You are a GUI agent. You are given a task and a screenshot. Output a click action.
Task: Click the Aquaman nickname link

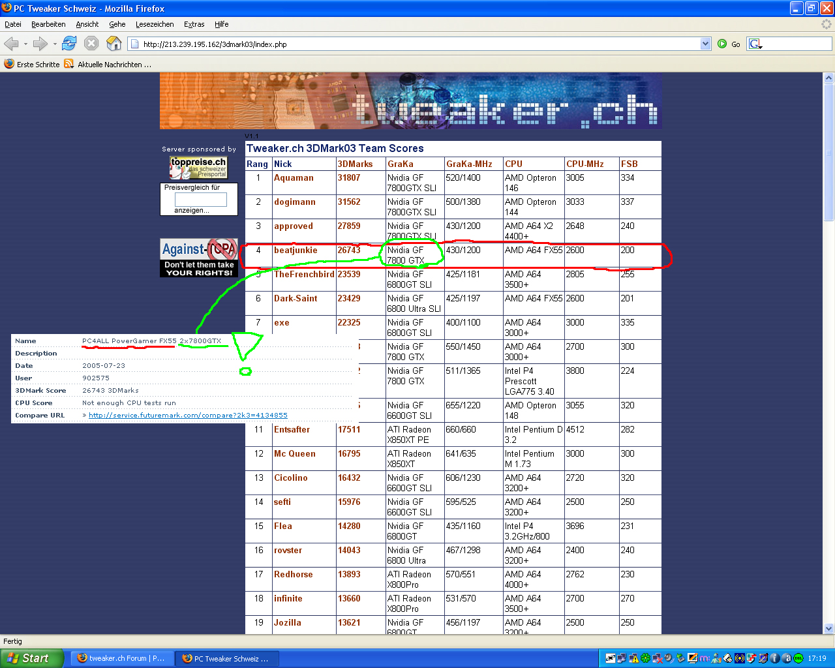294,177
